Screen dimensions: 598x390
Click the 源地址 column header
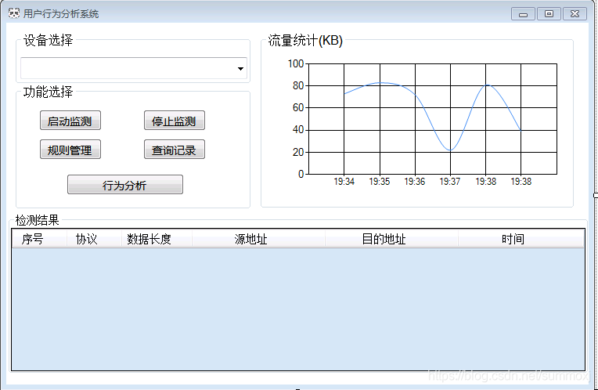pos(258,239)
